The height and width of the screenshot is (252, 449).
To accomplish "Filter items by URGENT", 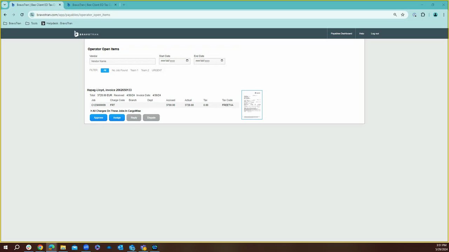I will (x=157, y=70).
